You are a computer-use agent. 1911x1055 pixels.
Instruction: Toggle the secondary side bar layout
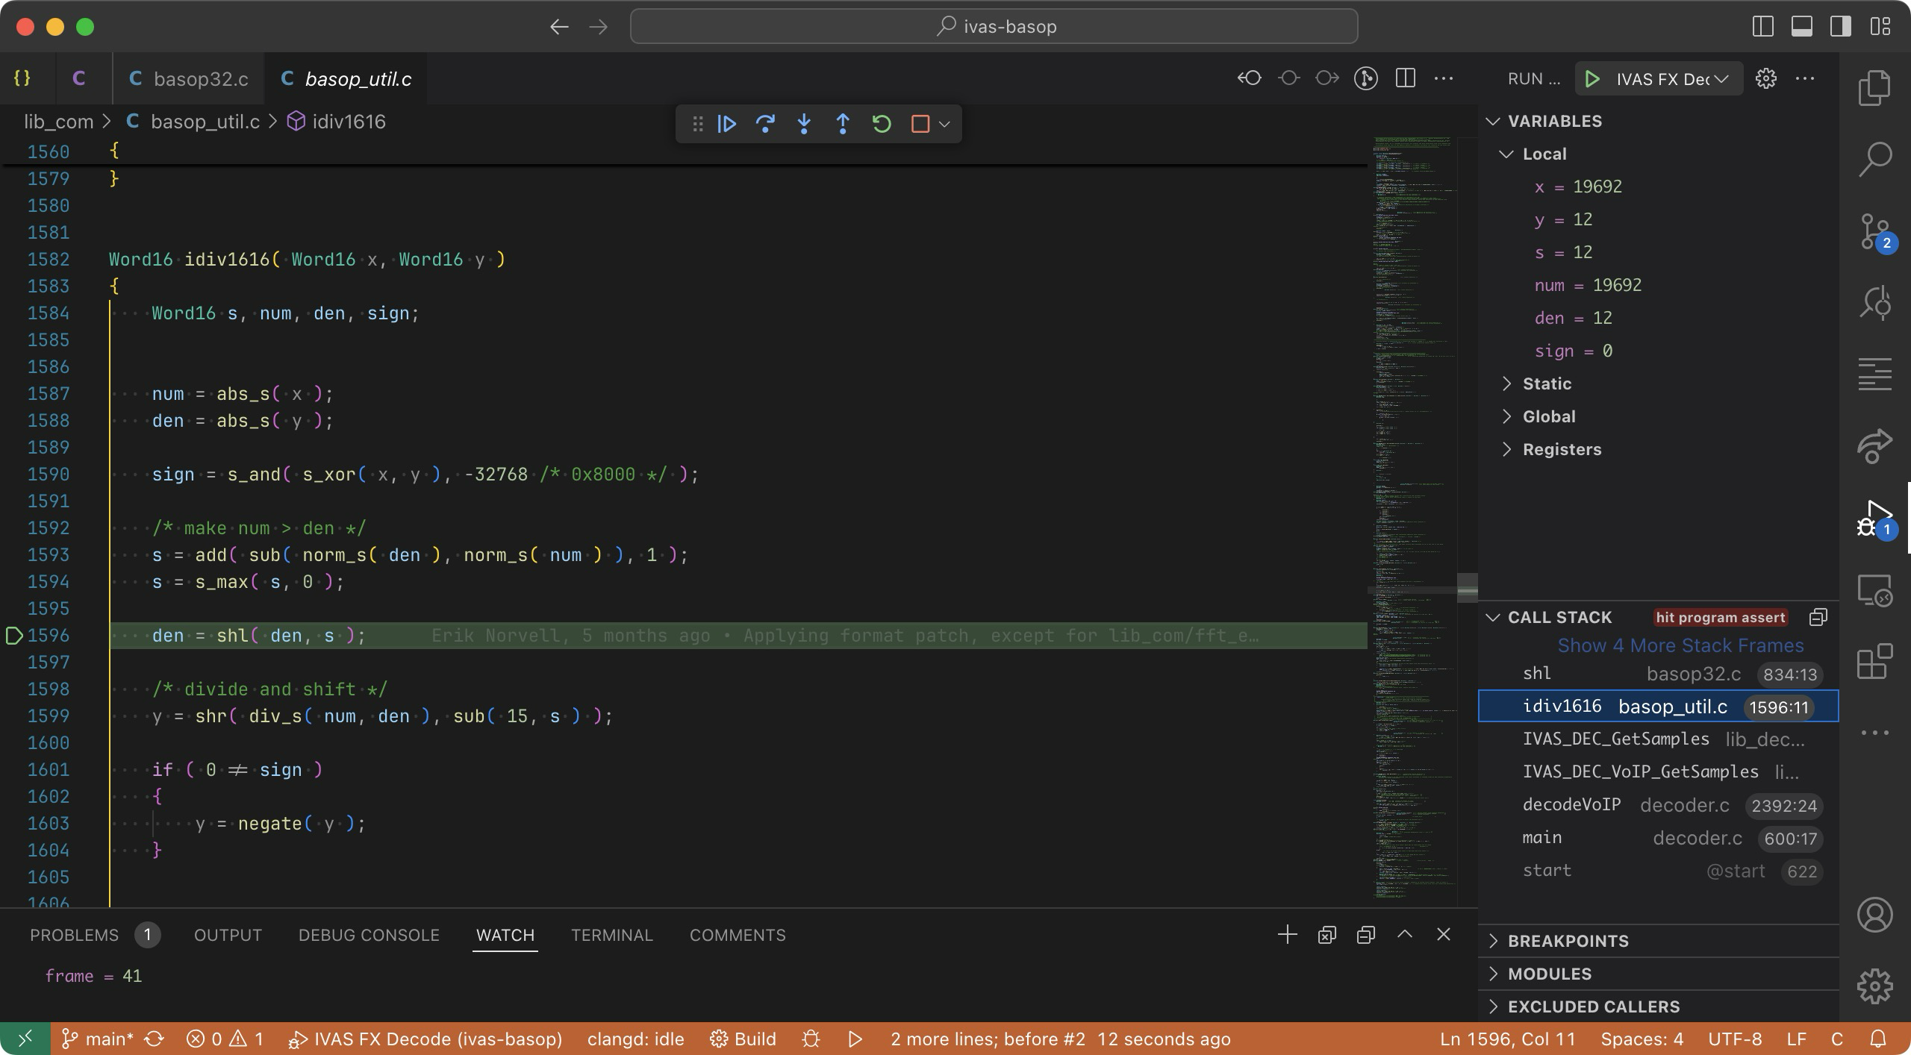tap(1840, 27)
